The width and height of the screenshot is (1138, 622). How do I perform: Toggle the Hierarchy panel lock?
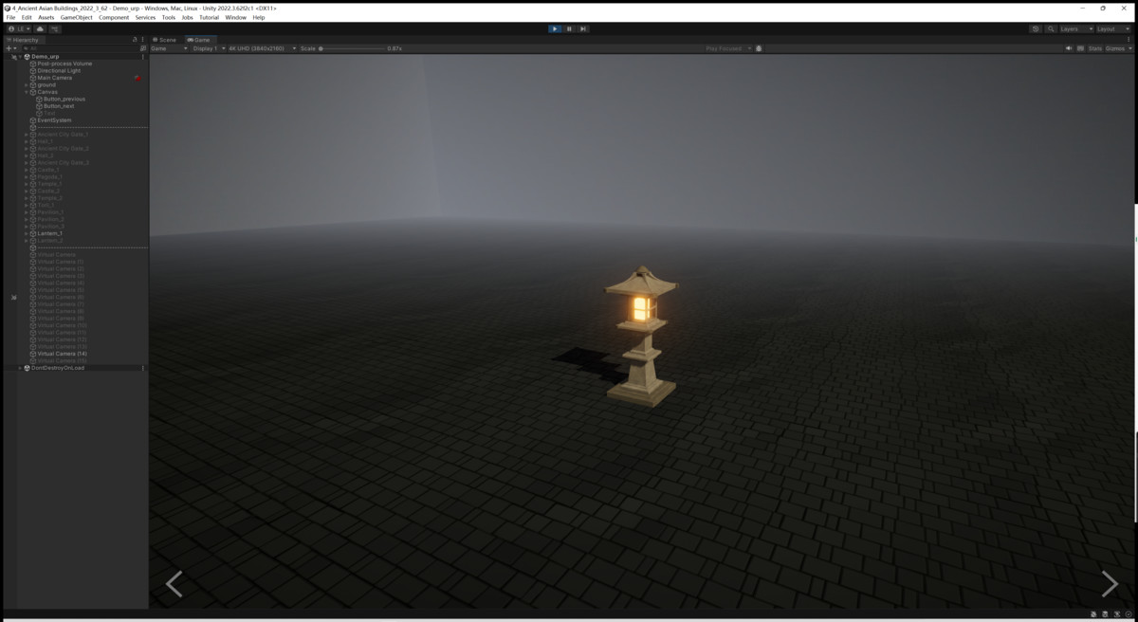click(135, 40)
